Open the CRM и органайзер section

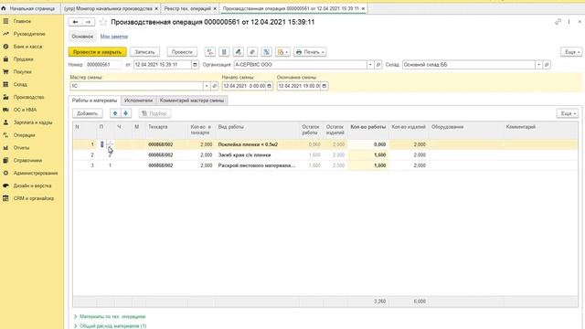coord(34,198)
